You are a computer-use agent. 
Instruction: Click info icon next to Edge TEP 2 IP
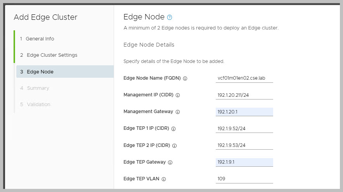pyautogui.click(x=174, y=146)
